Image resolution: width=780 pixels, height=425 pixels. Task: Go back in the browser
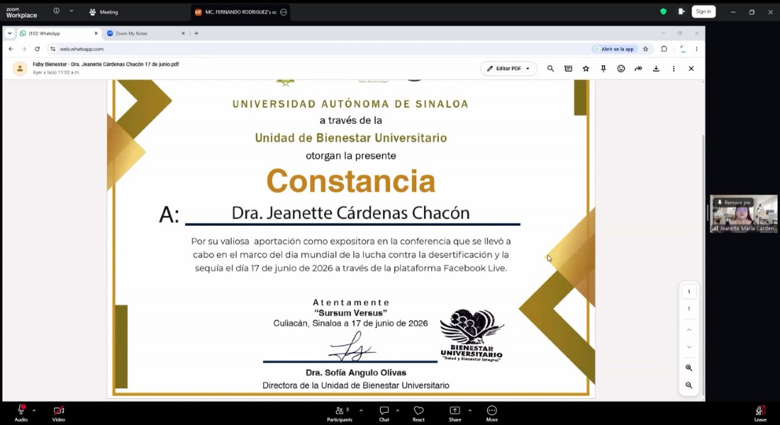pos(10,49)
